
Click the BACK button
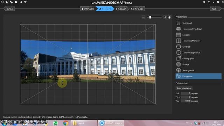click(9, 9)
